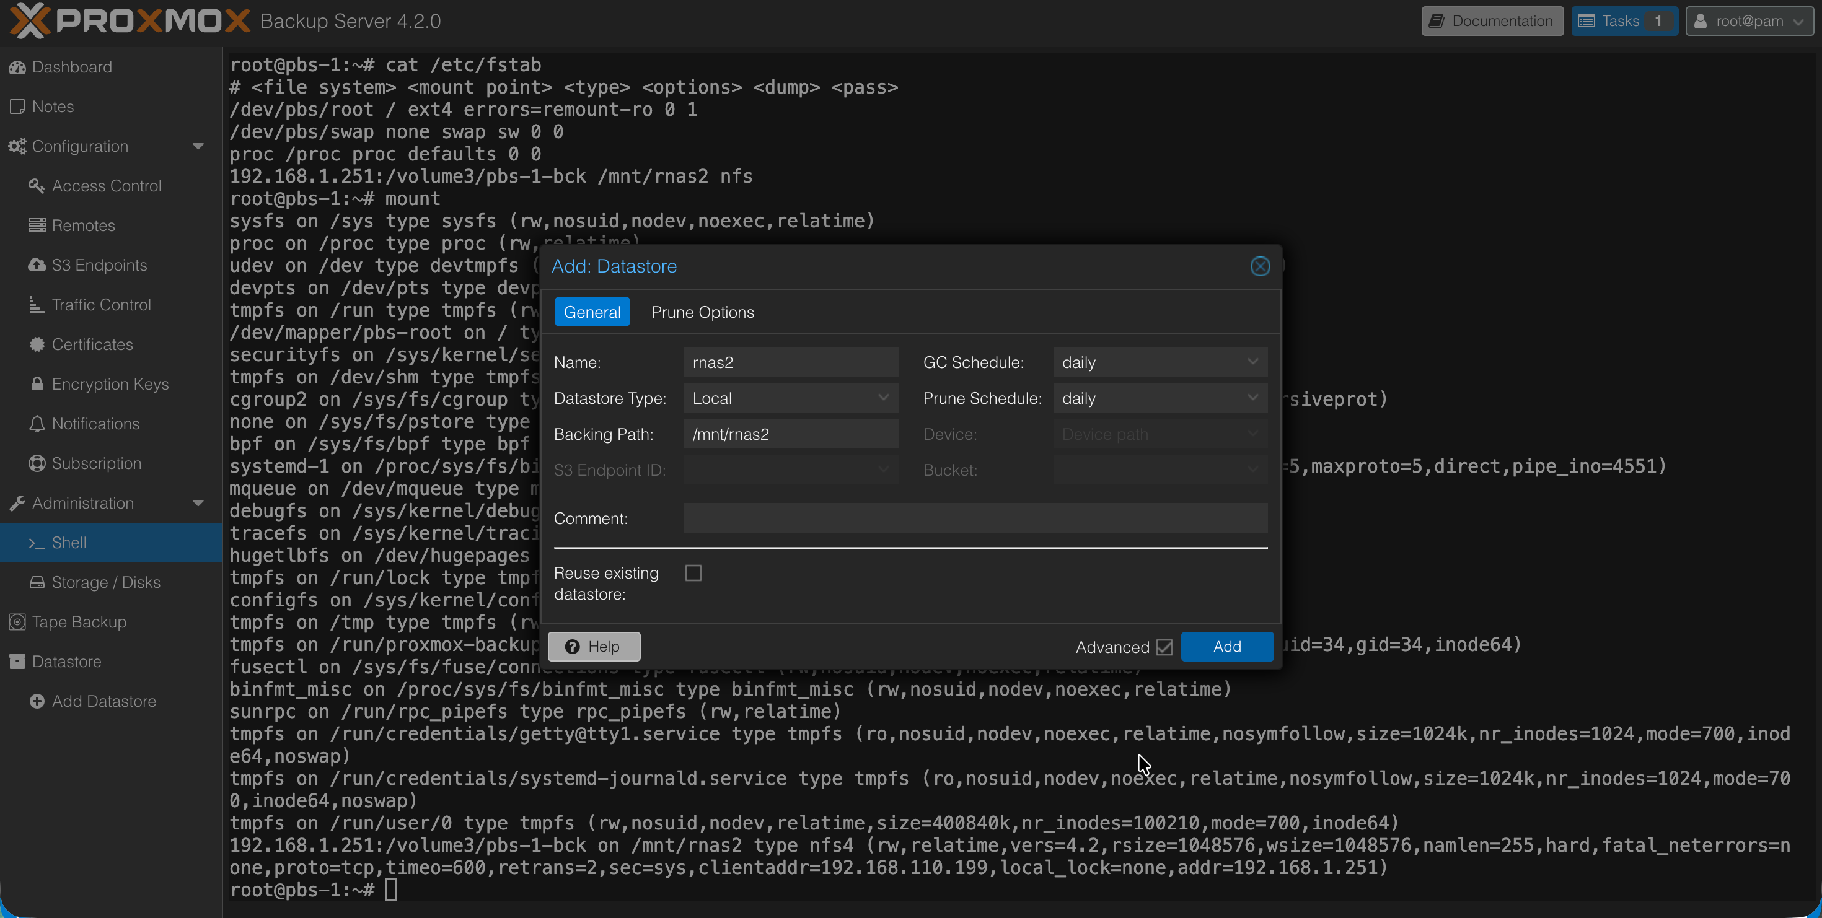The height and width of the screenshot is (918, 1822).
Task: Open the Documentation button
Action: click(1492, 21)
